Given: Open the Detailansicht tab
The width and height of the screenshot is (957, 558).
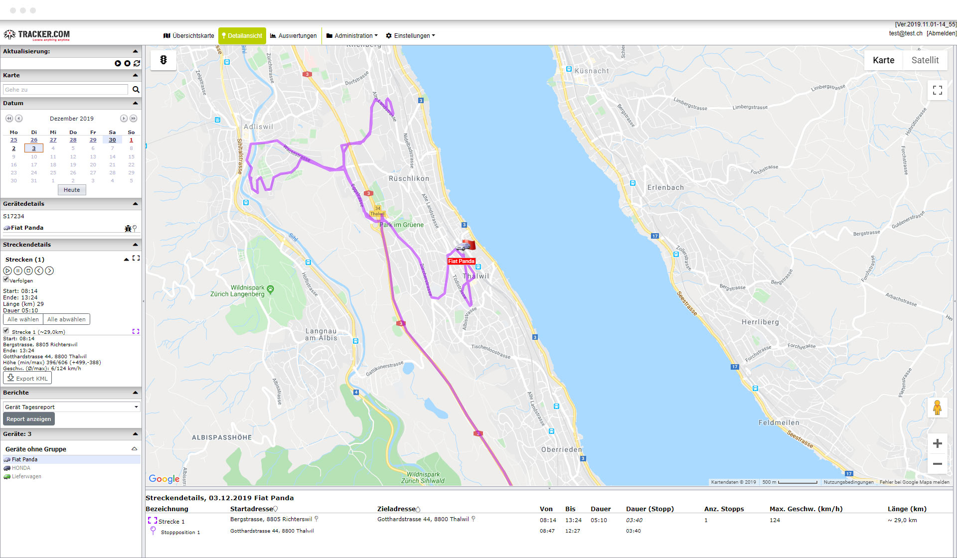Looking at the screenshot, I should 242,35.
